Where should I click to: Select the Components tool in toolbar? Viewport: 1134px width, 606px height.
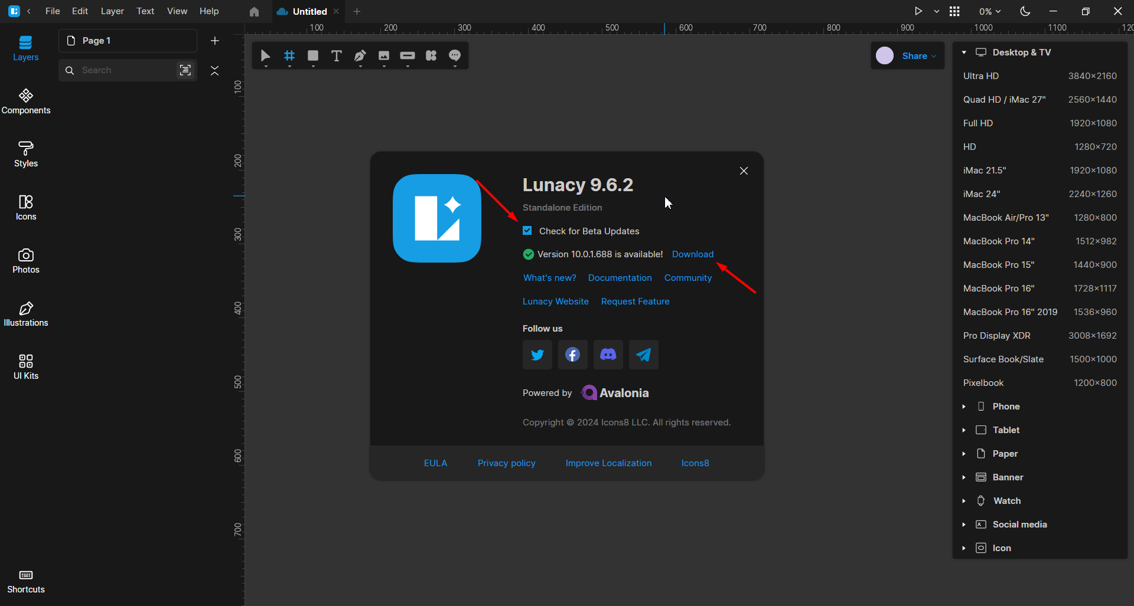[431, 55]
